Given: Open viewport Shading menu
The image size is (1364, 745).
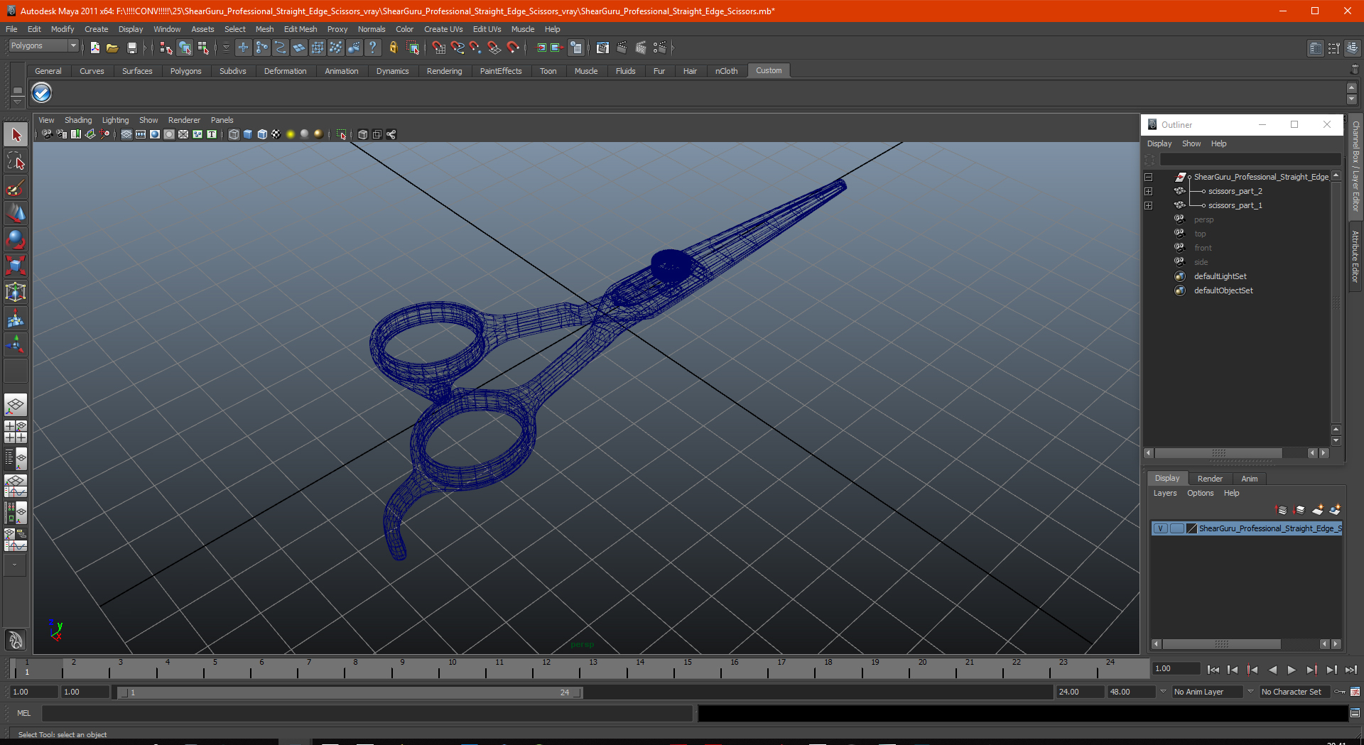Looking at the screenshot, I should tap(78, 120).
